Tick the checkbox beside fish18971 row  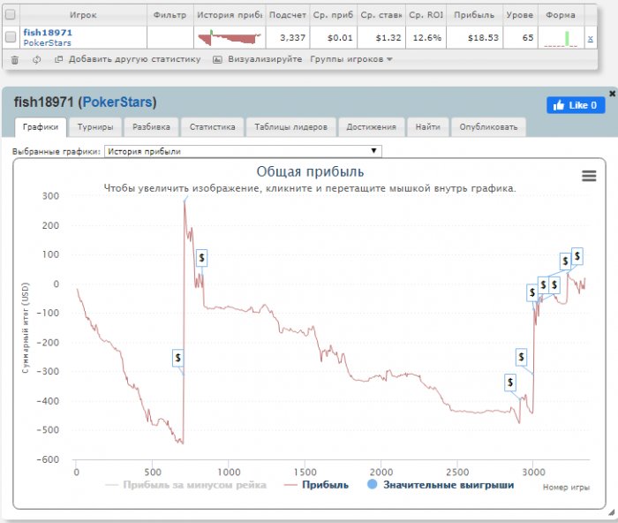coord(11,37)
